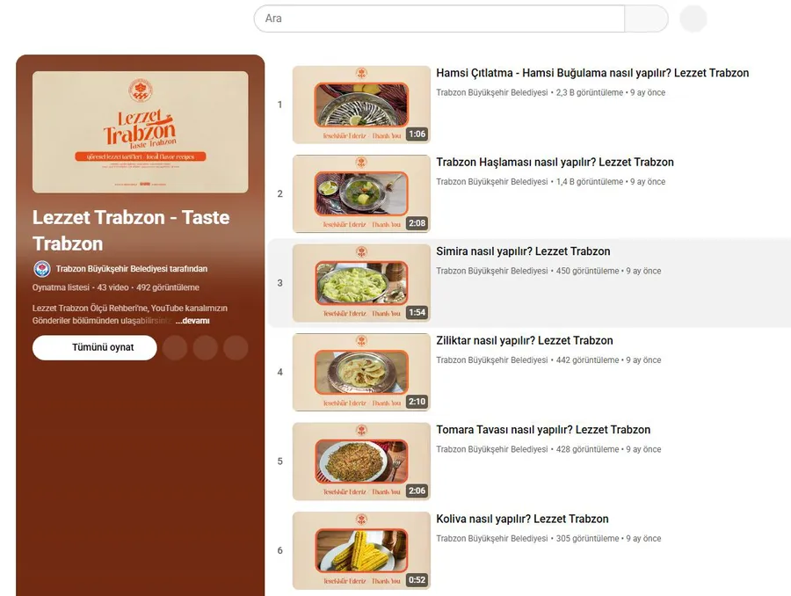
Task: Click the round icon right of search bar
Action: (x=693, y=18)
